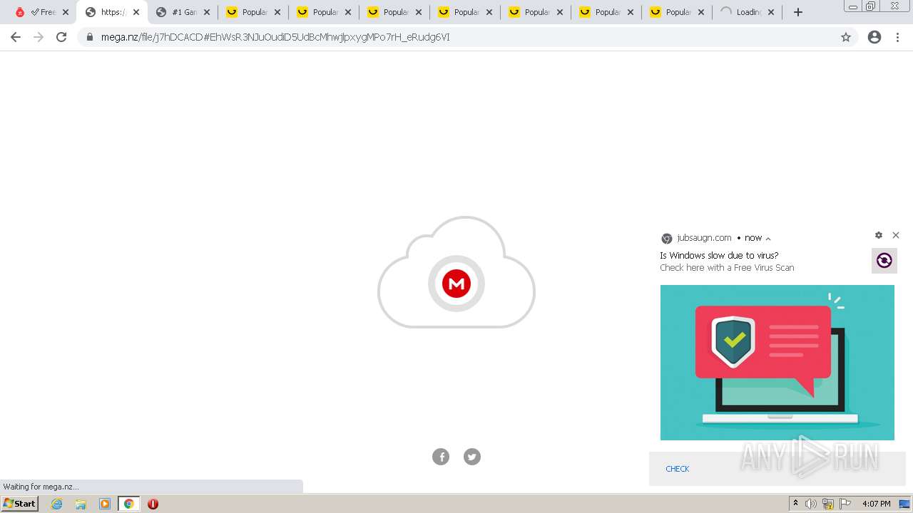Open the Windows Start menu
This screenshot has height=513, width=913.
pos(19,504)
